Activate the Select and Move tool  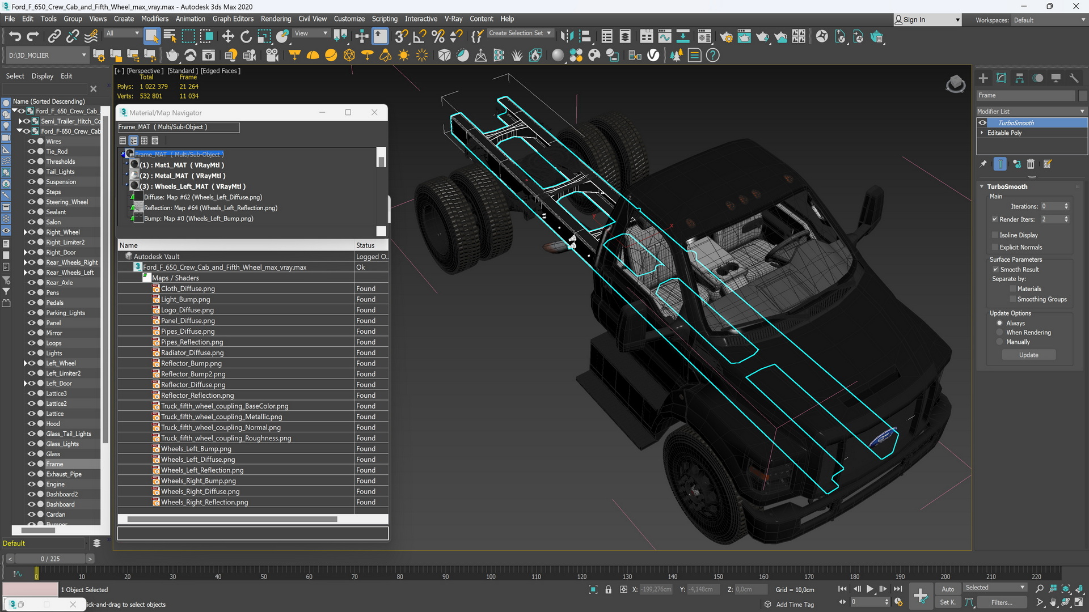[x=227, y=37]
